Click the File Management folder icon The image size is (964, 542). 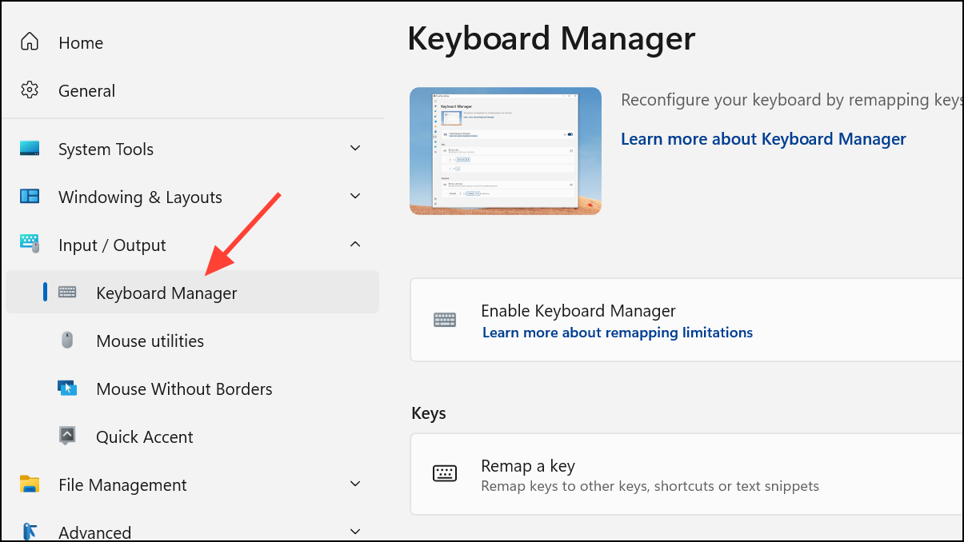coord(30,484)
